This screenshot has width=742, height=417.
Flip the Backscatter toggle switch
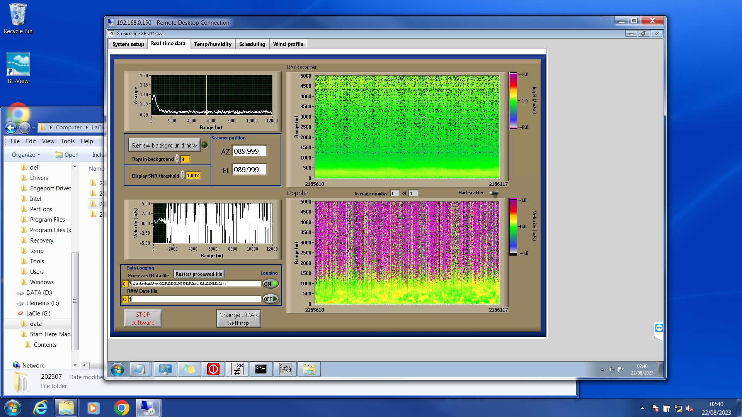[x=494, y=193]
